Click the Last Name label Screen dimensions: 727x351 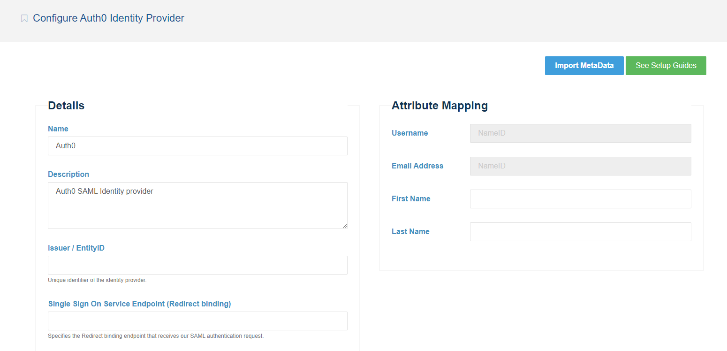[410, 232]
